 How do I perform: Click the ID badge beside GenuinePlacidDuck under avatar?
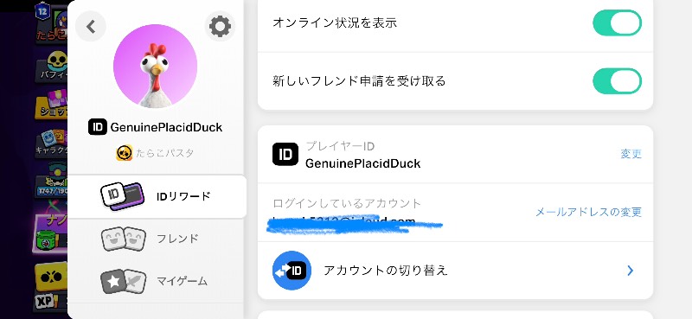[x=98, y=127]
